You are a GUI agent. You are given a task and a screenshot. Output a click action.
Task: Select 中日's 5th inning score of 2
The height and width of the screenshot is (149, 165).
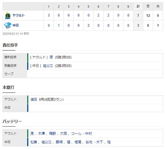point(88,26)
